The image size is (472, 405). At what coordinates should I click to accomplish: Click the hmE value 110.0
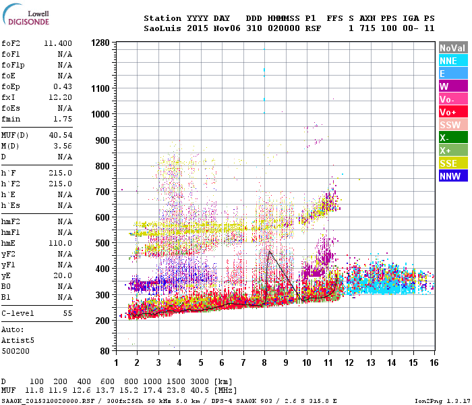coord(60,243)
